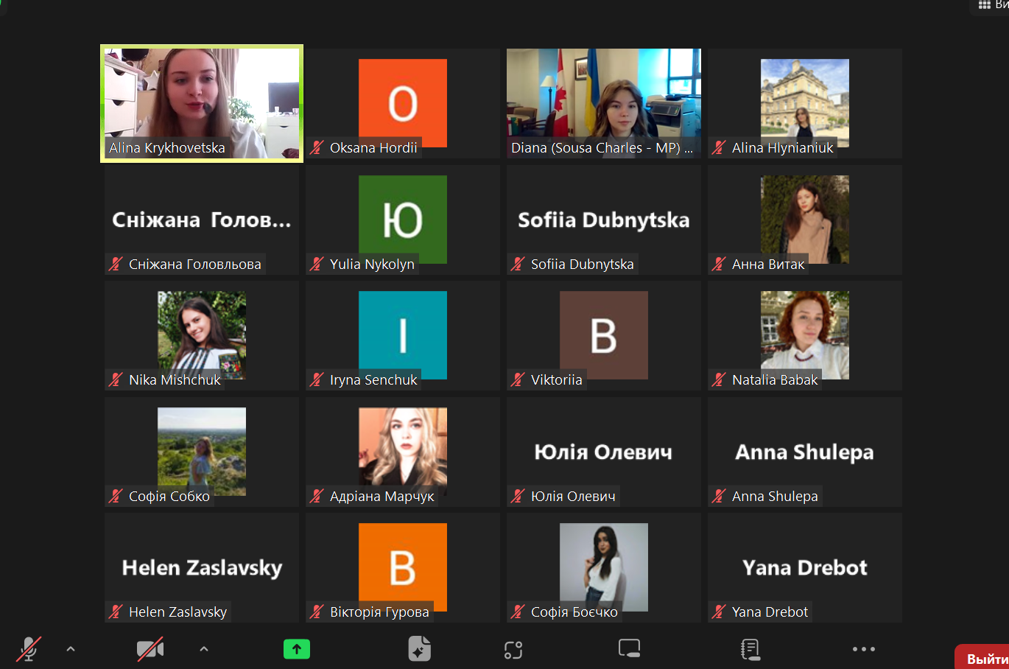Expand the video settings arrow beside the camera
Screen dimensions: 1009x669
[x=204, y=649]
